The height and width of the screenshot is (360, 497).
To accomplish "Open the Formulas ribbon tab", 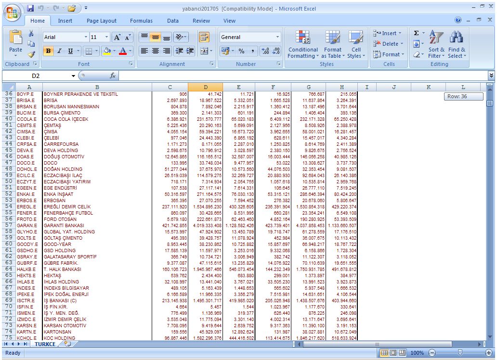I will (141, 21).
